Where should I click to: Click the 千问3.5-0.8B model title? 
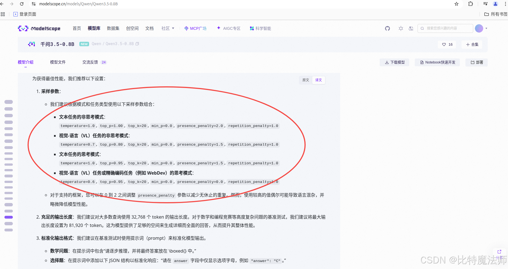click(x=57, y=44)
